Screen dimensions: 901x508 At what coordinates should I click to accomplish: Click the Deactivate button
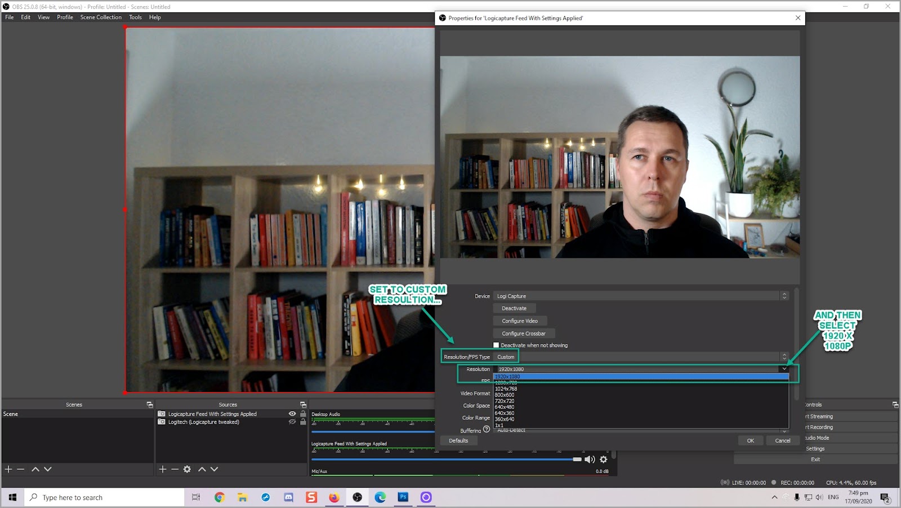[514, 309]
